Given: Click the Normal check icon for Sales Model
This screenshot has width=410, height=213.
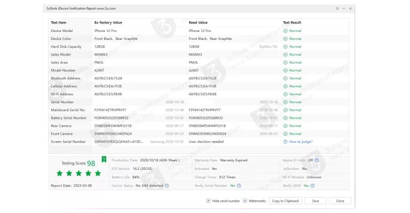Looking at the screenshot, I should 285,54.
